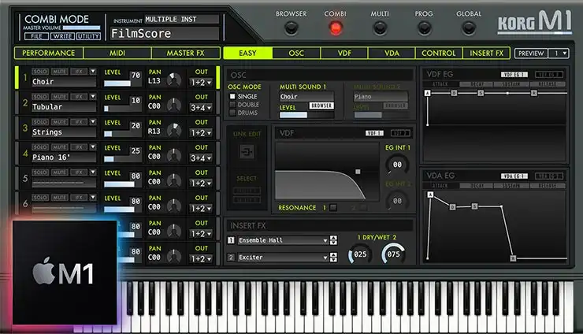Click the EG INT 2 knob
The width and height of the screenshot is (583, 334).
click(397, 200)
